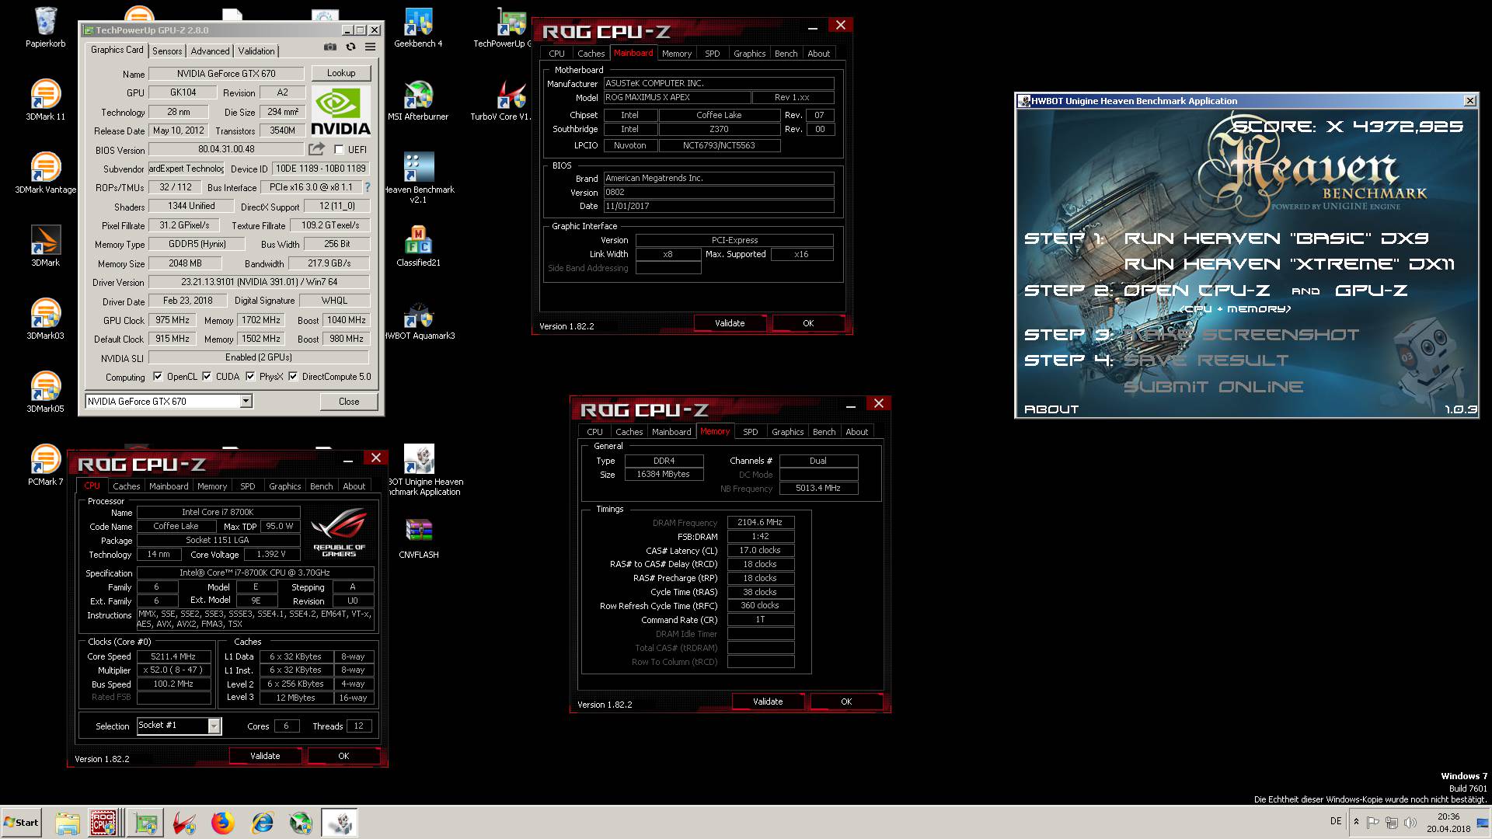Click the NVIDIA logo in GPU-Z
Screen dimensions: 1492x839
(340, 111)
